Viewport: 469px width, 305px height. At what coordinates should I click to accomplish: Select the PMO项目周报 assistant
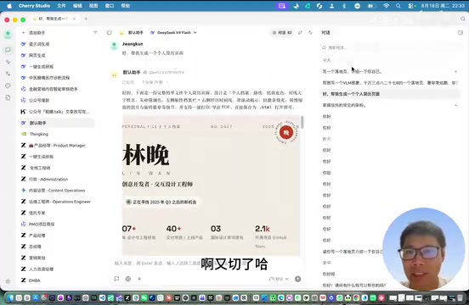(57, 224)
